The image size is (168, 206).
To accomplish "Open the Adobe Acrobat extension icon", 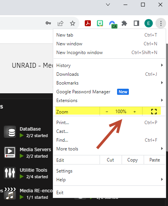I will [88, 23].
